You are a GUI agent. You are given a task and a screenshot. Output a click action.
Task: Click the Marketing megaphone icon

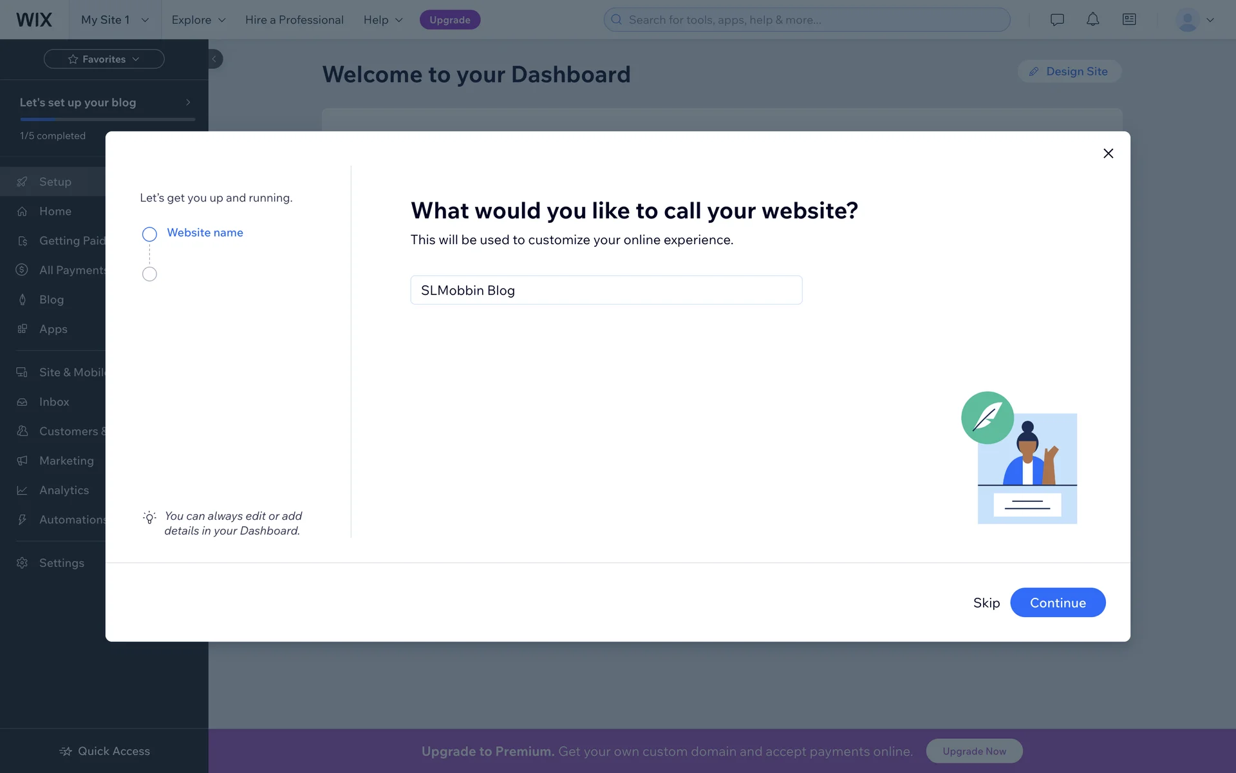pyautogui.click(x=23, y=461)
